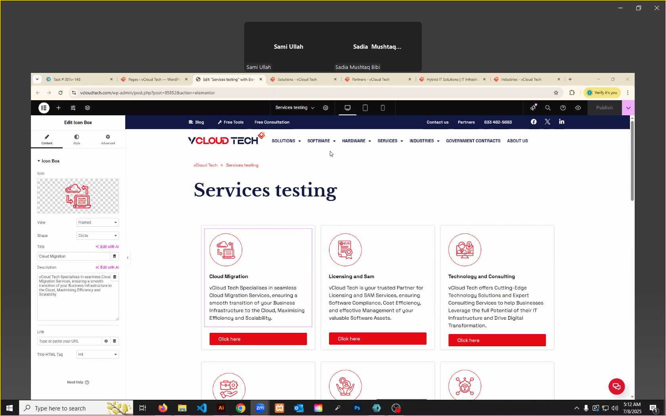Open Site Settings sliders icon
666x416 pixels.
tap(73, 108)
